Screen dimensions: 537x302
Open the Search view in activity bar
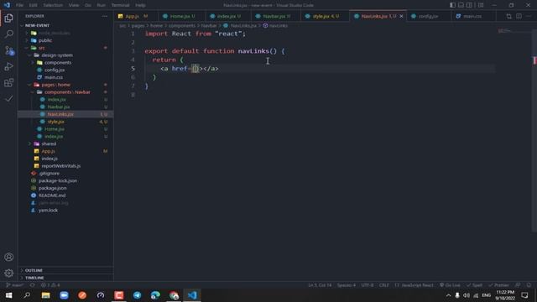pos(9,34)
